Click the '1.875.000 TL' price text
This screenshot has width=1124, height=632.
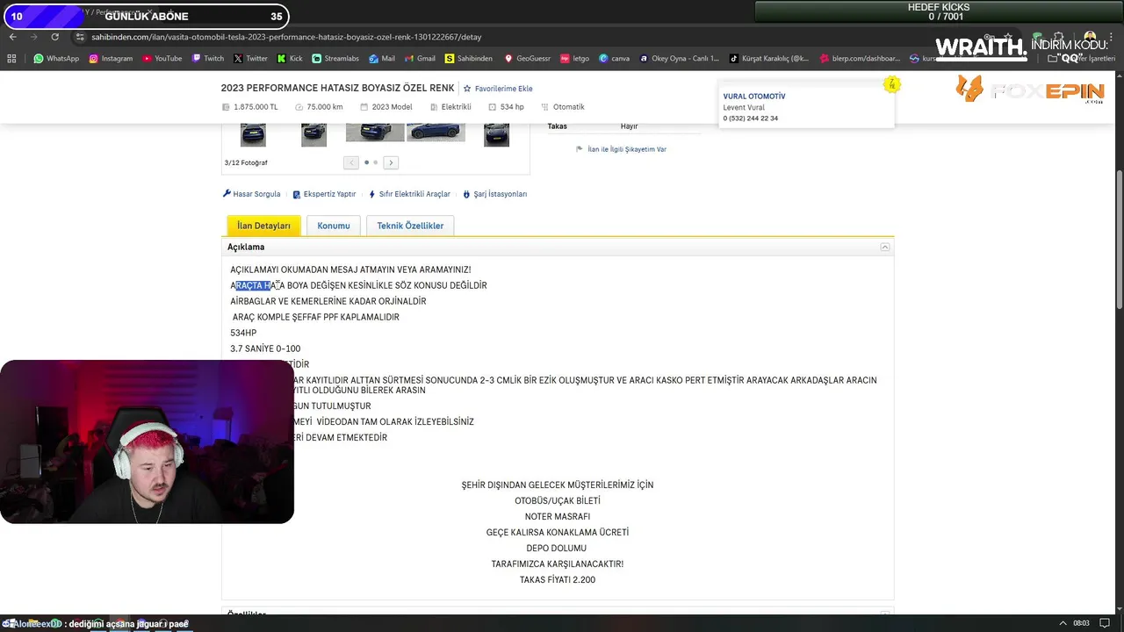(256, 107)
